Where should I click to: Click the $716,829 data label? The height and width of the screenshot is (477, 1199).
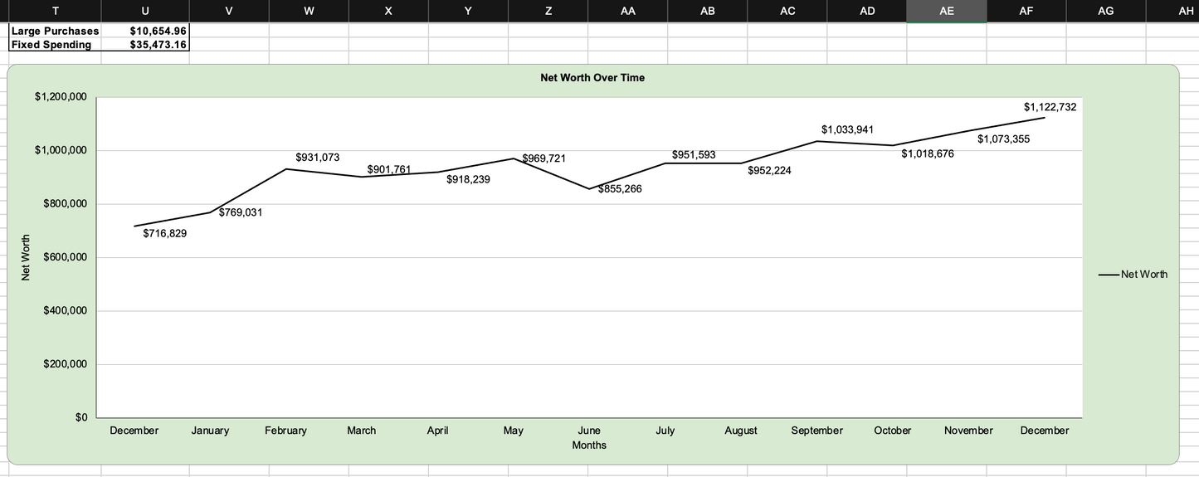[164, 234]
